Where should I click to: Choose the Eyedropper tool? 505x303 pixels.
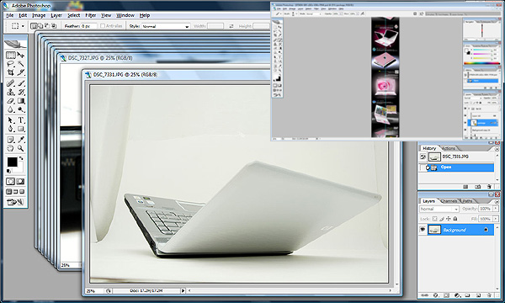20,140
